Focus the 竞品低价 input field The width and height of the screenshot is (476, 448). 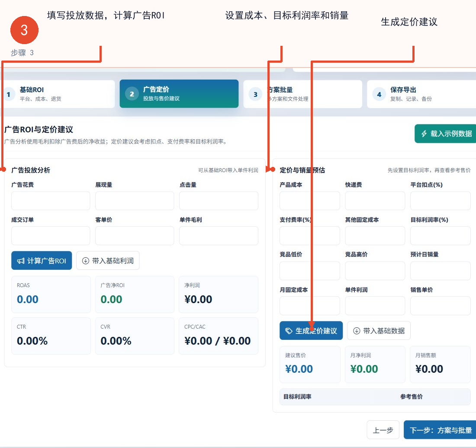tap(310, 271)
